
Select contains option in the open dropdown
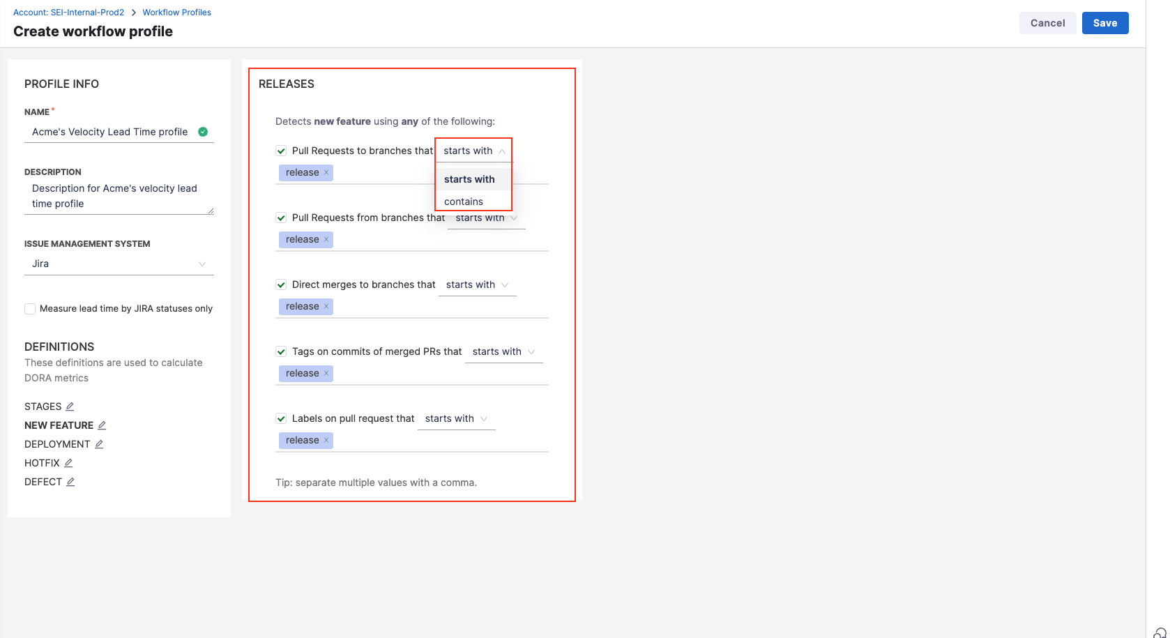point(464,202)
